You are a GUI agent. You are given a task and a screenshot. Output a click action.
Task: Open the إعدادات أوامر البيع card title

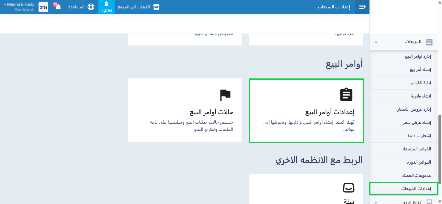point(330,112)
